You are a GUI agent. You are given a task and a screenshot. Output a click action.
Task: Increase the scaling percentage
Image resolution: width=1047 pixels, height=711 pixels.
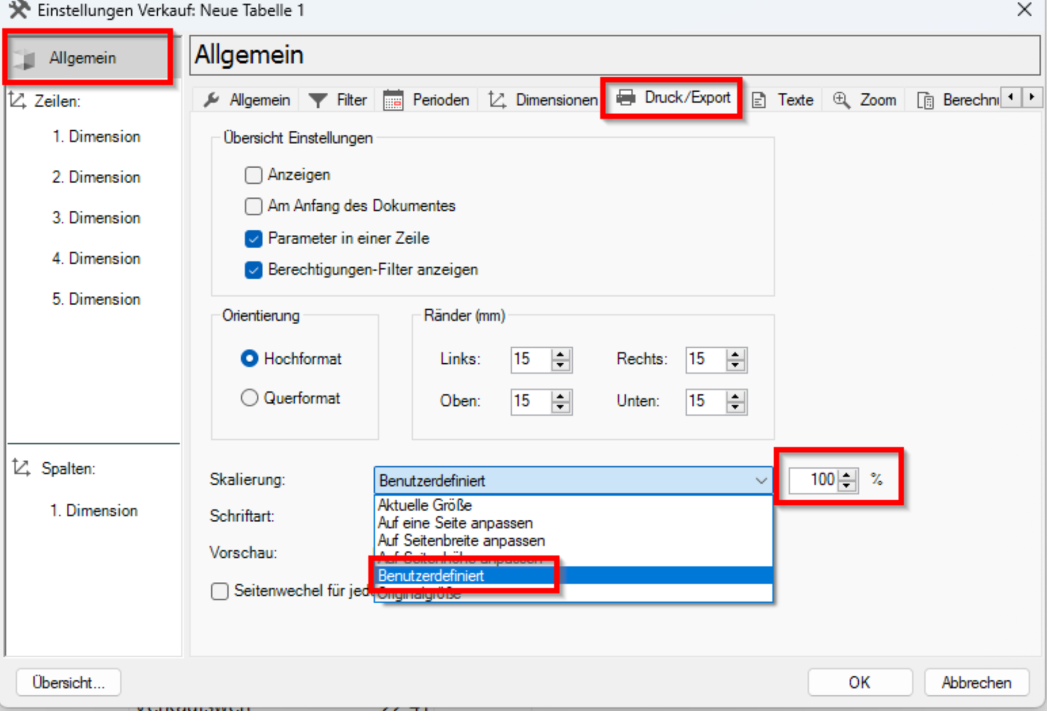847,475
